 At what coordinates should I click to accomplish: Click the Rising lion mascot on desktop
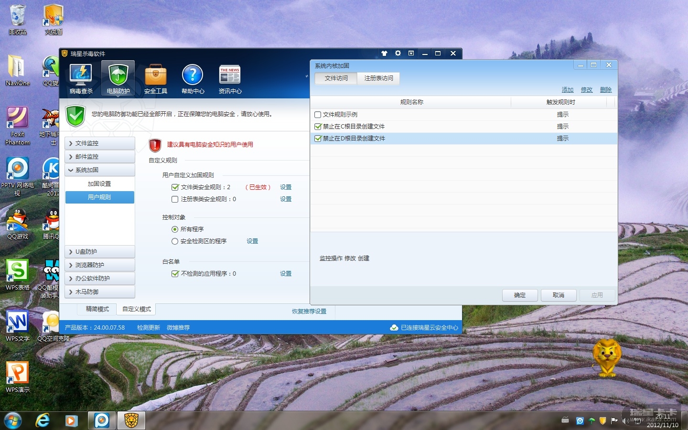click(x=607, y=358)
